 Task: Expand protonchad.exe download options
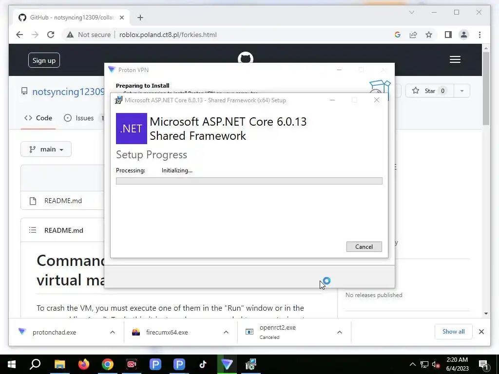113,332
